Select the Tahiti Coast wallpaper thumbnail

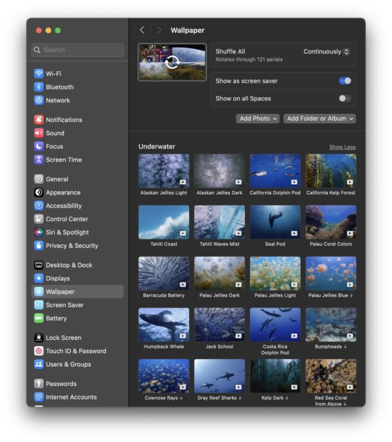click(x=164, y=222)
